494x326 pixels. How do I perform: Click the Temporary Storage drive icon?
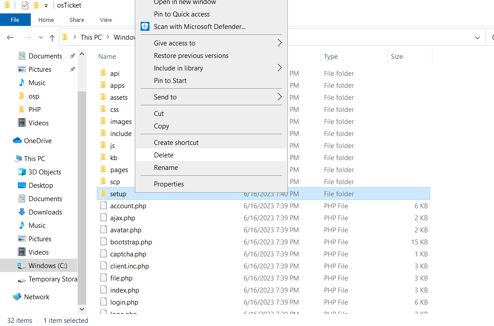point(22,280)
